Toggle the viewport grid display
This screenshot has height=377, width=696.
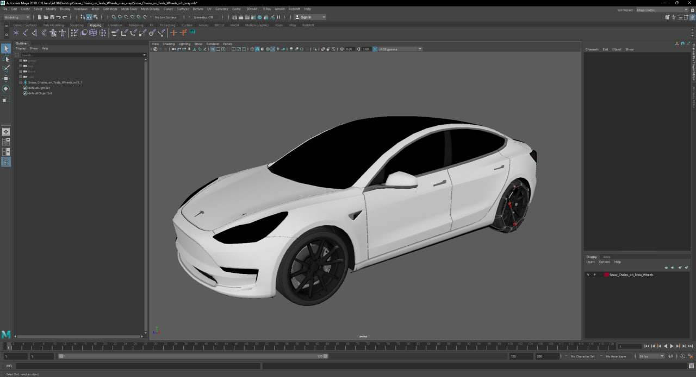[213, 49]
